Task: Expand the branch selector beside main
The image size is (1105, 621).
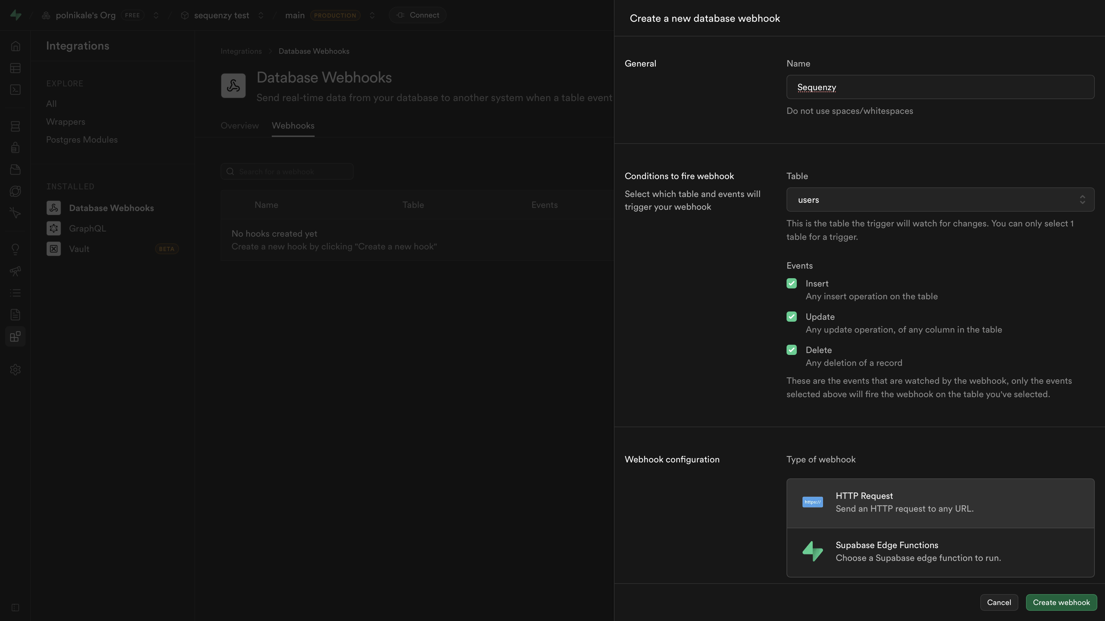Action: point(372,15)
